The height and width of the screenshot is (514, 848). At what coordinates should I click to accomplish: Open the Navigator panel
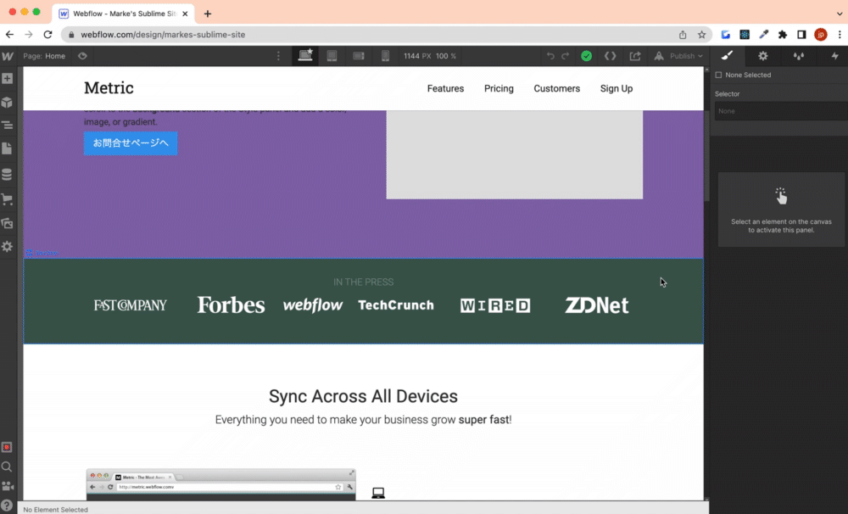point(7,125)
